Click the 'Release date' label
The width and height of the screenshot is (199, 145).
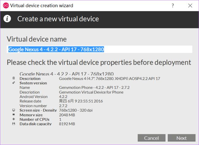pos(30,101)
